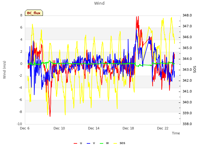Click the 'Dec 14' x-axis tick label
This screenshot has height=149, width=199.
pyautogui.click(x=94, y=128)
